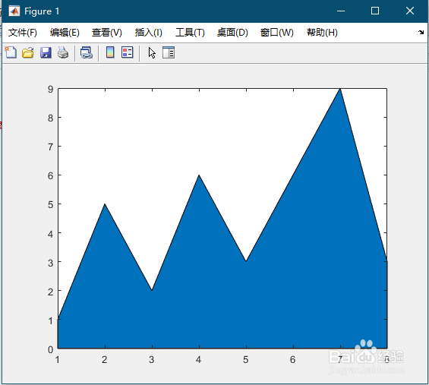The width and height of the screenshot is (429, 385).
Task: Open the 窗口(W) menu
Action: (x=277, y=33)
